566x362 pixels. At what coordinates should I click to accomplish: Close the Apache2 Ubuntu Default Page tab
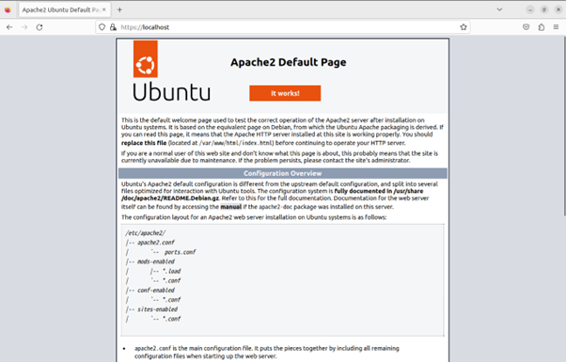pyautogui.click(x=104, y=9)
